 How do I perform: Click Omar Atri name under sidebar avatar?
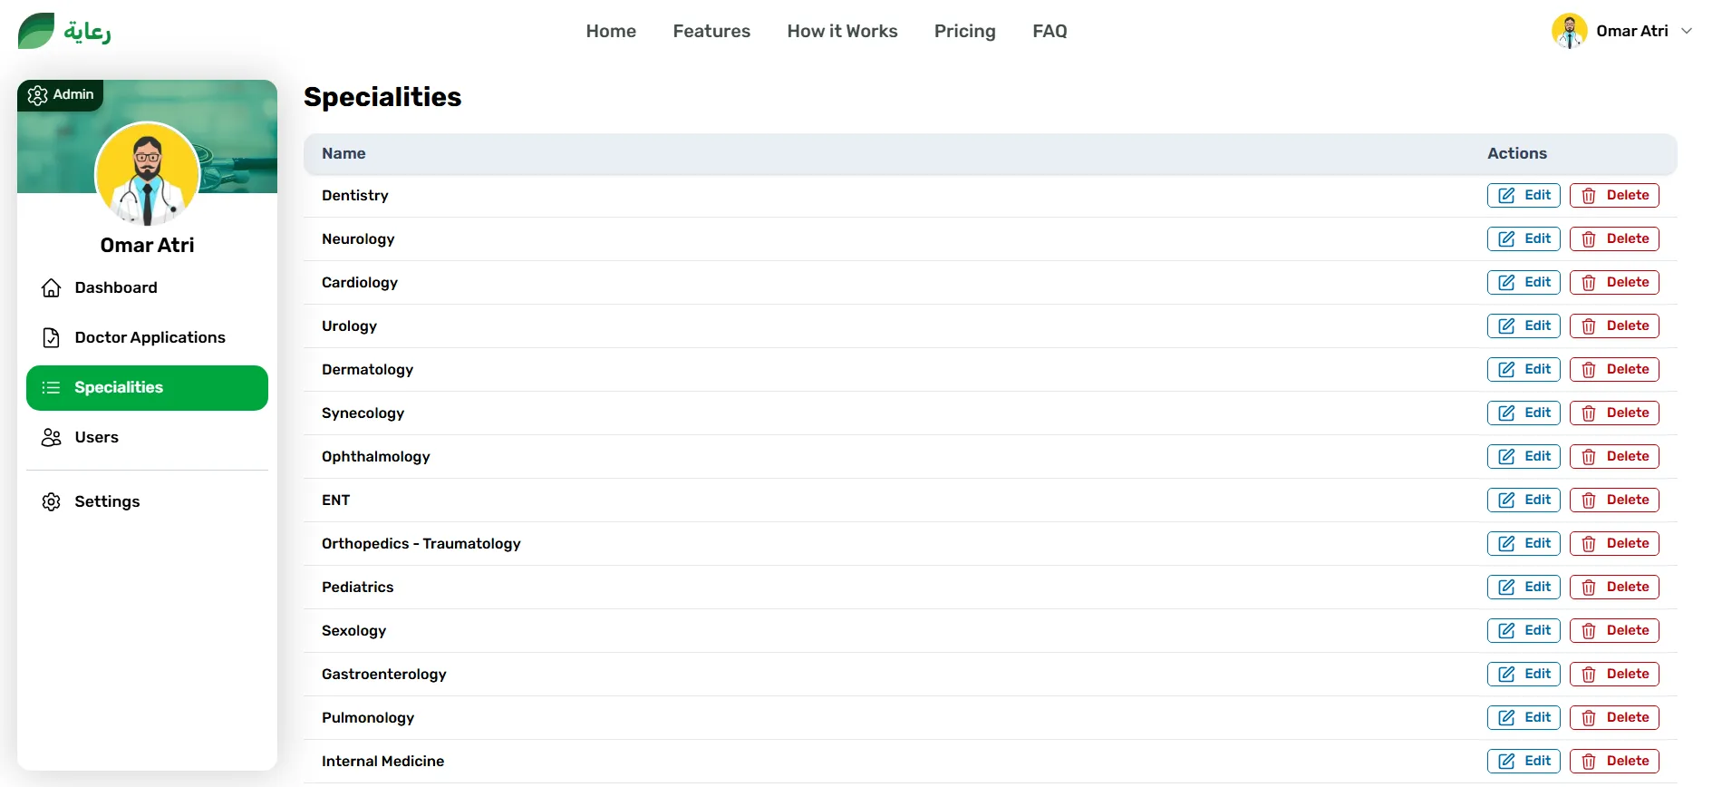coord(147,246)
